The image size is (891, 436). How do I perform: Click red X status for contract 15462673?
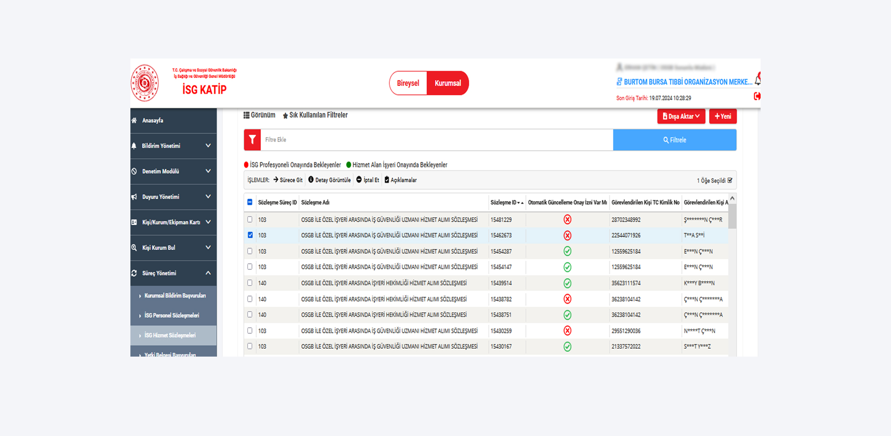point(567,235)
